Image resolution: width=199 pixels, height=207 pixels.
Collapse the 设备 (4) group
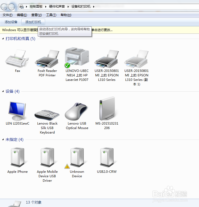(3, 91)
